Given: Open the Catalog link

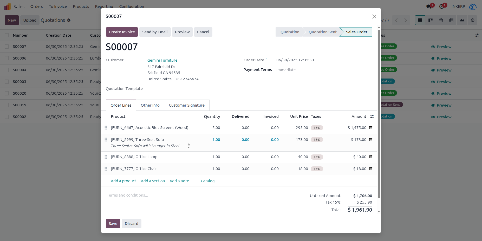Looking at the screenshot, I should click(x=208, y=181).
